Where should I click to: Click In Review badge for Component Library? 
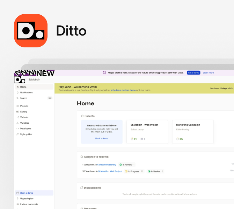tap(127, 165)
